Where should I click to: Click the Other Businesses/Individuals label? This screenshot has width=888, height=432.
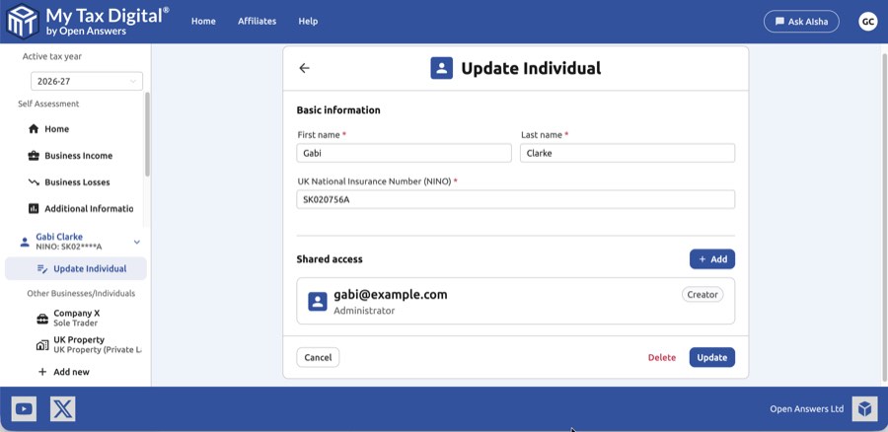(x=81, y=293)
